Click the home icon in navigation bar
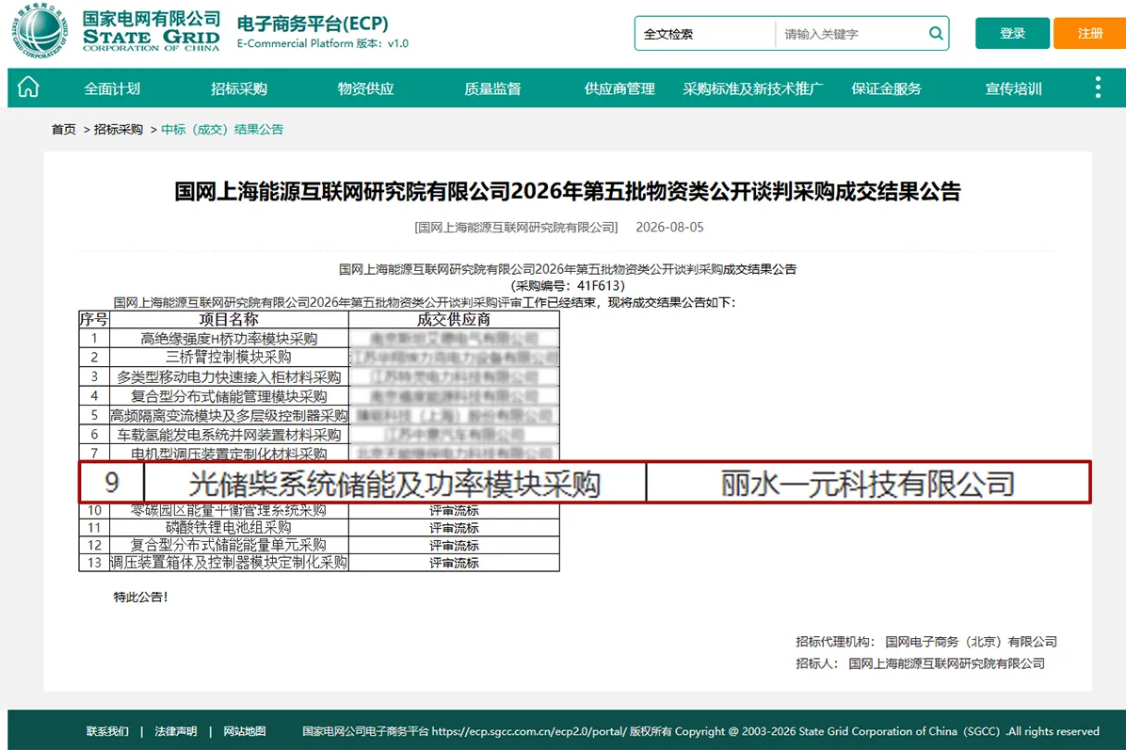The width and height of the screenshot is (1126, 750). (28, 88)
